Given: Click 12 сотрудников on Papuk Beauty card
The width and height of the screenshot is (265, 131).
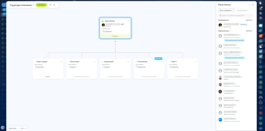Looking at the screenshot, I should (x=107, y=32).
